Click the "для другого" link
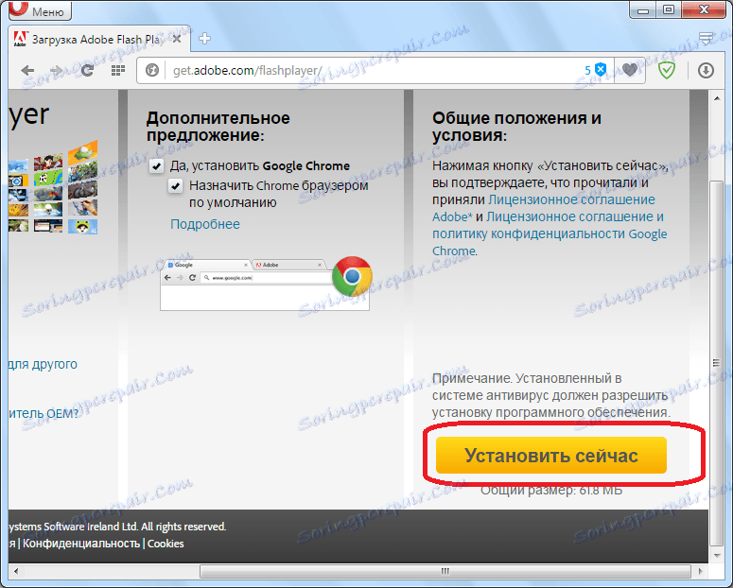Screen dimensions: 733x588 point(43,364)
